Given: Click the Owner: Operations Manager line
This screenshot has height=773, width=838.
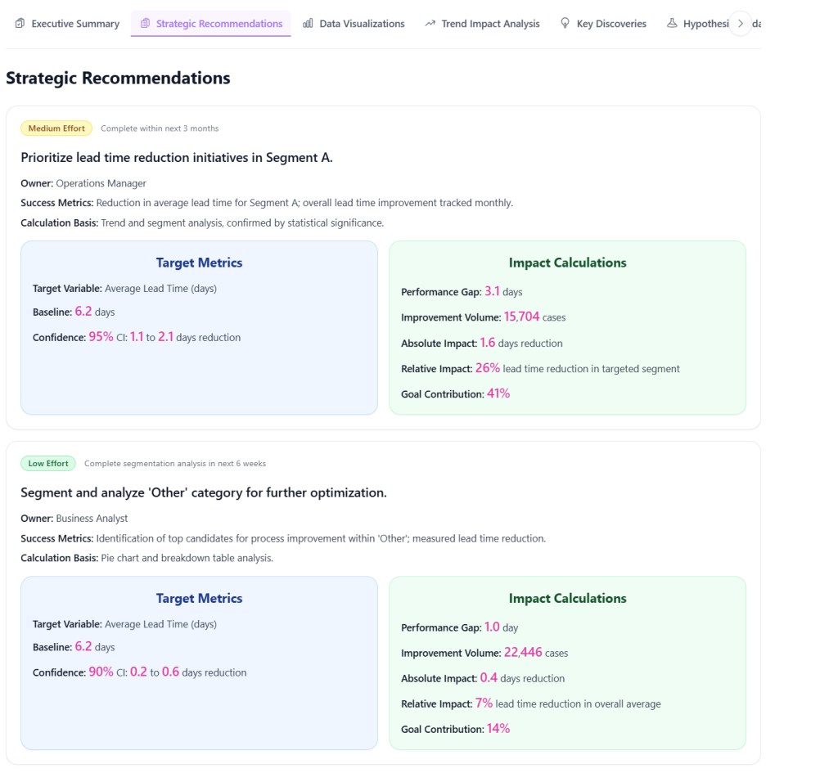Looking at the screenshot, I should (83, 183).
